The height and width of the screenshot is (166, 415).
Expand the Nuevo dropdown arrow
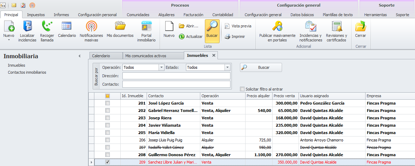coord(9,40)
